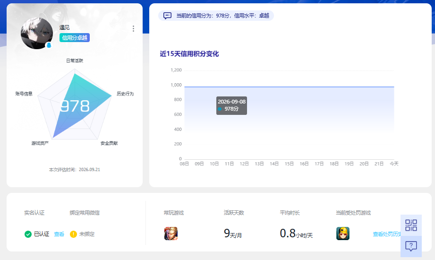Open the currently penalized game icon
This screenshot has height=260, width=435.
(343, 234)
